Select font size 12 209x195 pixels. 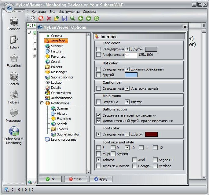click(x=155, y=147)
